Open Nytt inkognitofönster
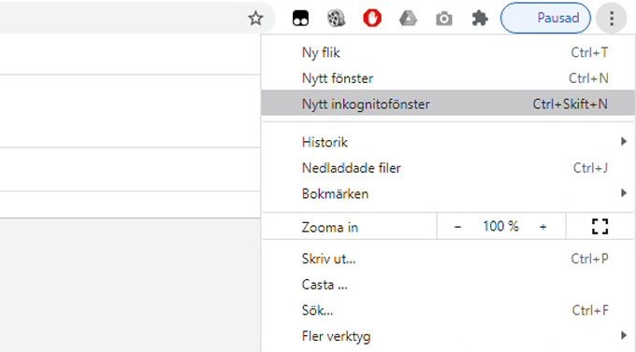The height and width of the screenshot is (352, 636). pyautogui.click(x=448, y=104)
